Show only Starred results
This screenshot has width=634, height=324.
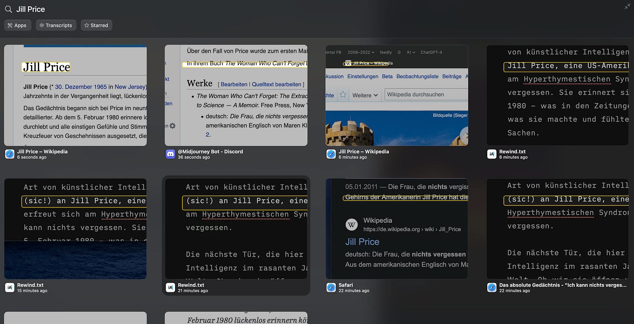pos(96,25)
